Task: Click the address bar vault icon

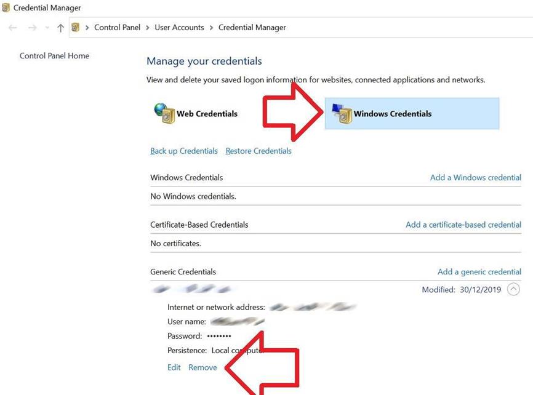Action: 76,27
